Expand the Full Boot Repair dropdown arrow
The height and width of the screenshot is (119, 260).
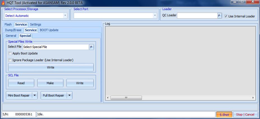click(x=70, y=95)
